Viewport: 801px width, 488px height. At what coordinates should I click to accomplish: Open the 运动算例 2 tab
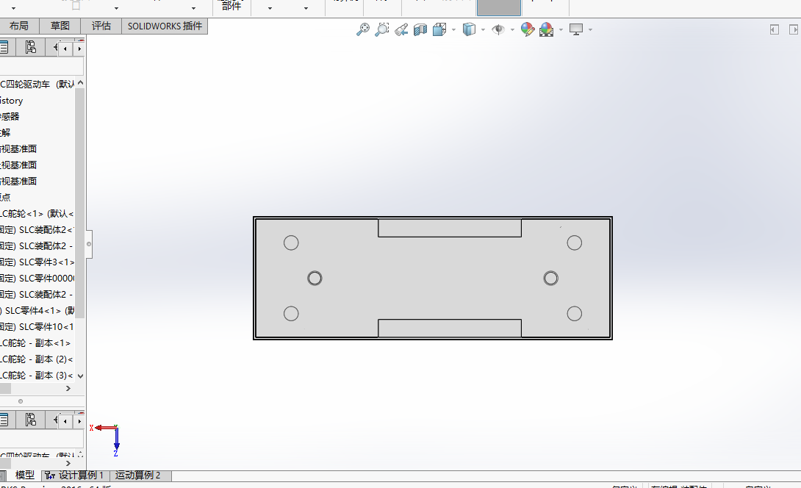pos(138,476)
